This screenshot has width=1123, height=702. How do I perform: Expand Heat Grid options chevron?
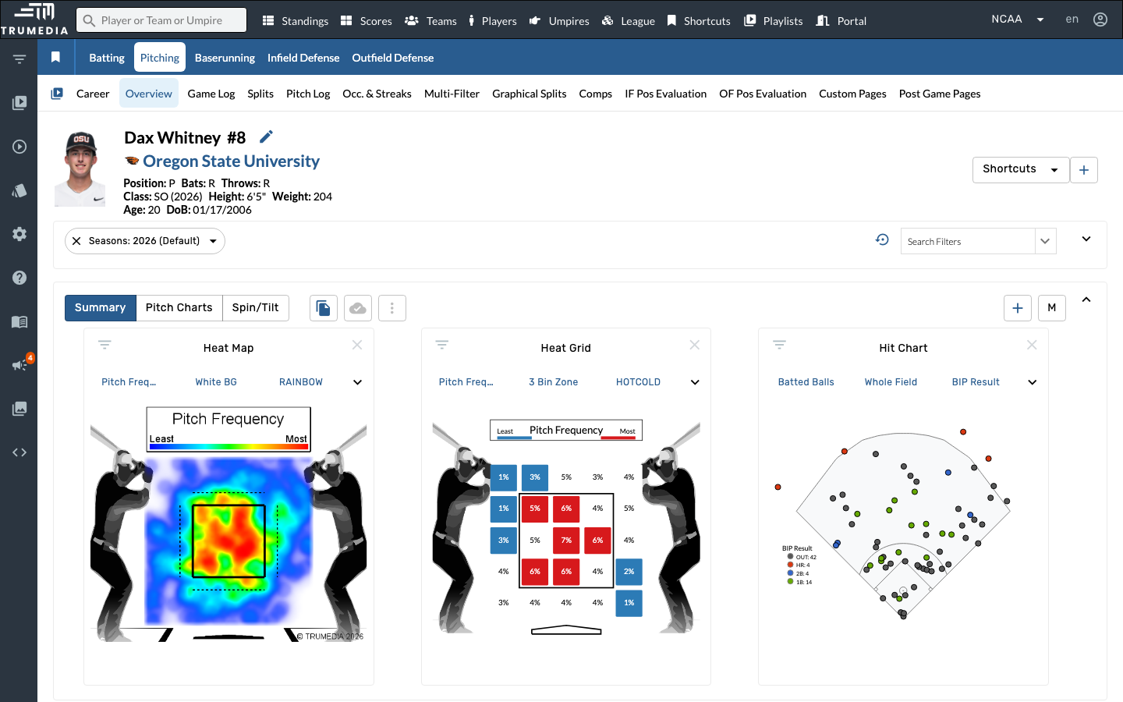click(695, 382)
